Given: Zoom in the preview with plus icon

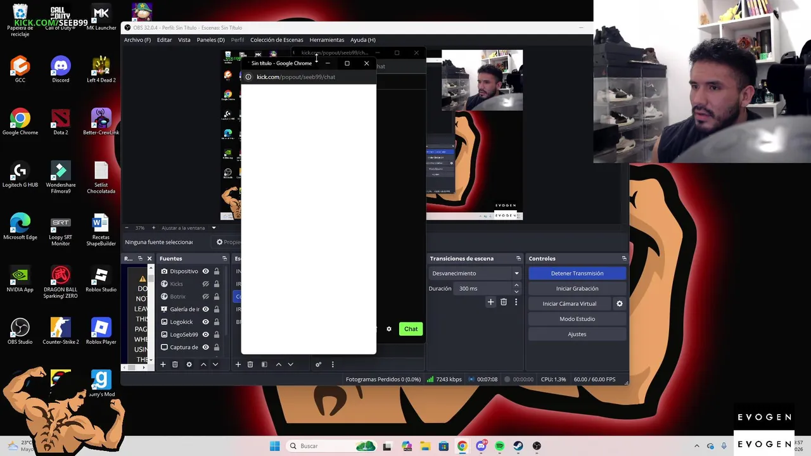Looking at the screenshot, I should [153, 228].
